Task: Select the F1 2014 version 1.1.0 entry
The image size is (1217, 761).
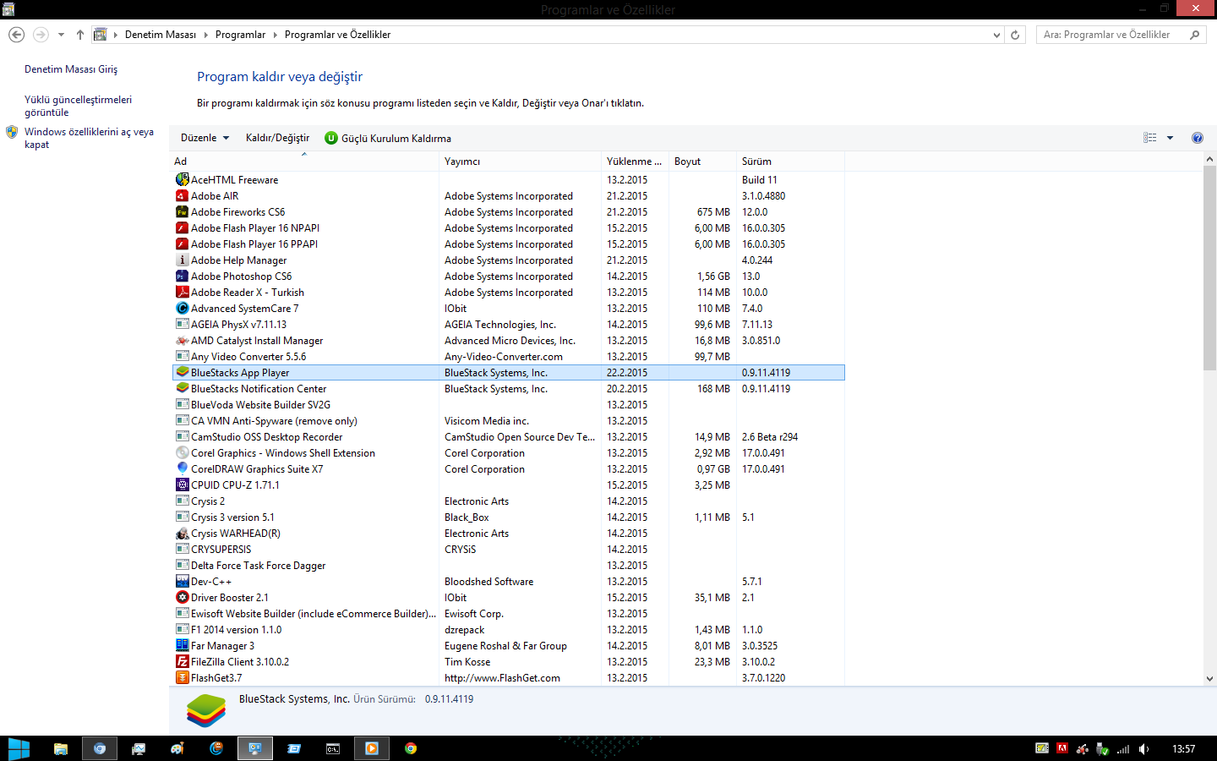Action: coord(236,630)
